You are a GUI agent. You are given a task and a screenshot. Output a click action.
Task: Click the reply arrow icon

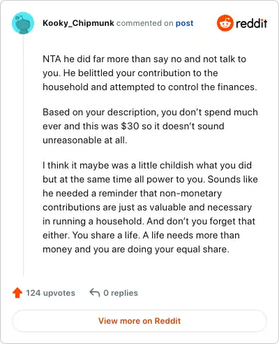pos(95,292)
